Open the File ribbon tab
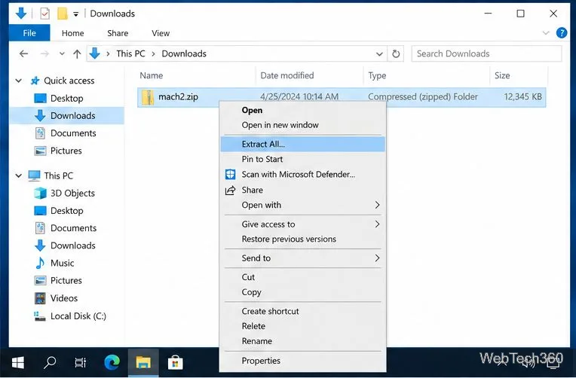 tap(29, 33)
